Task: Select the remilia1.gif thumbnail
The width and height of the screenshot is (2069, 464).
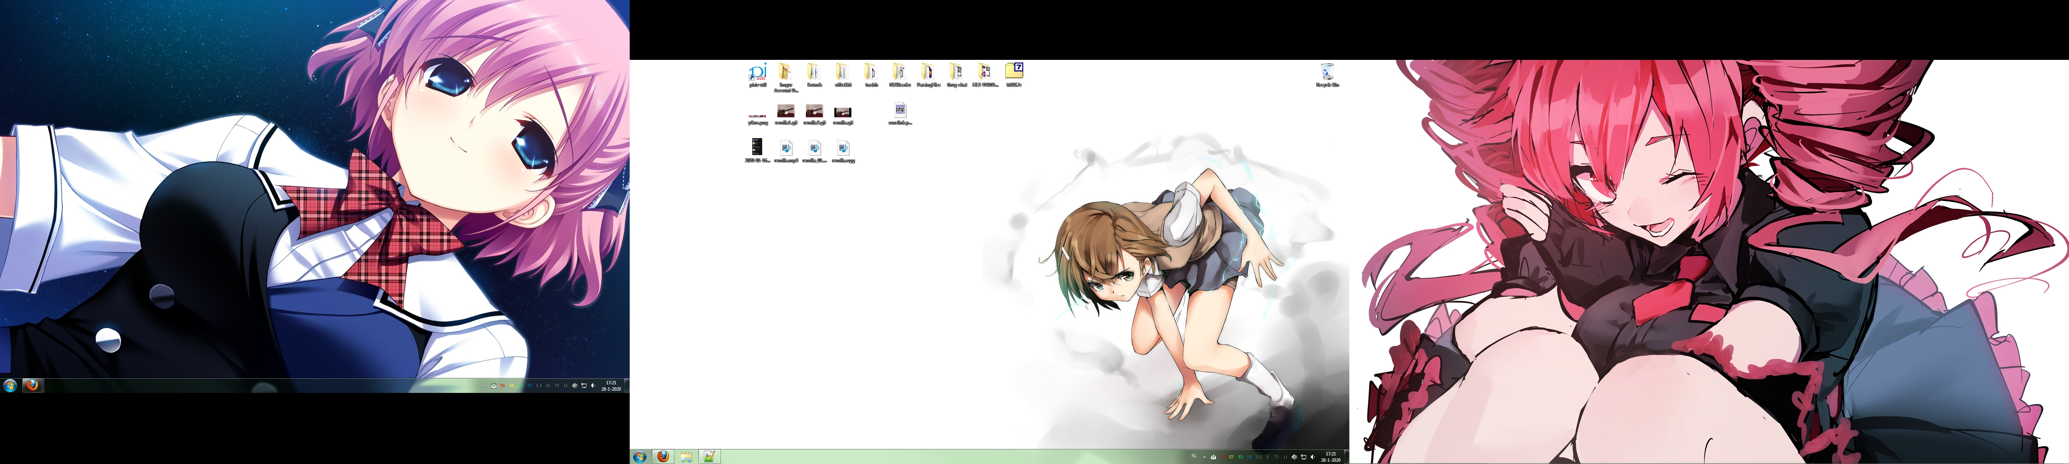Action: point(786,114)
